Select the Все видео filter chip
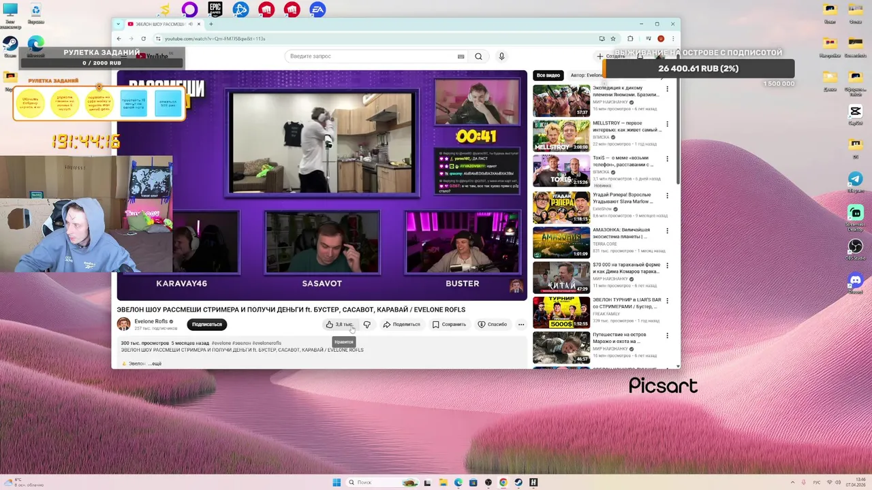872x490 pixels. click(548, 76)
